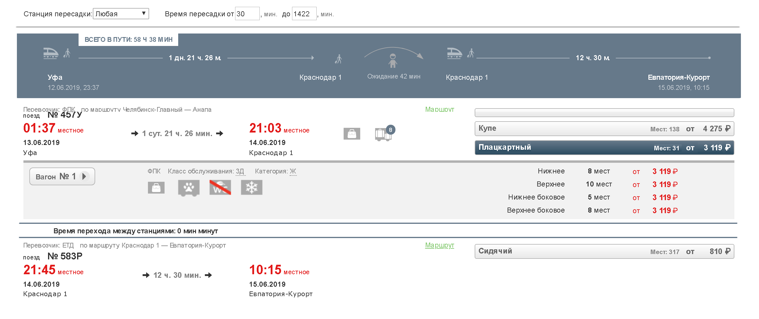Click the waiting person icon above 'Ожидание 42 мин'

(x=393, y=60)
